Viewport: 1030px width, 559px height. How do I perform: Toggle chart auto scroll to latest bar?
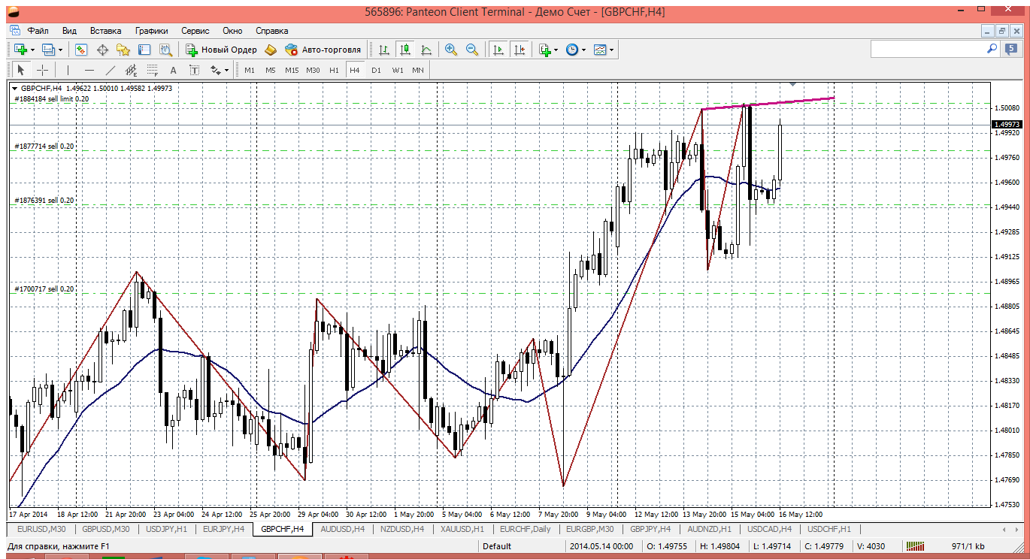[x=498, y=50]
